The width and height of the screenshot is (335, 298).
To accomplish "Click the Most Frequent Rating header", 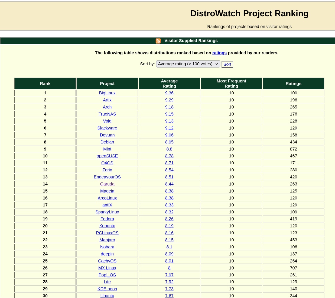I will 231,84.
